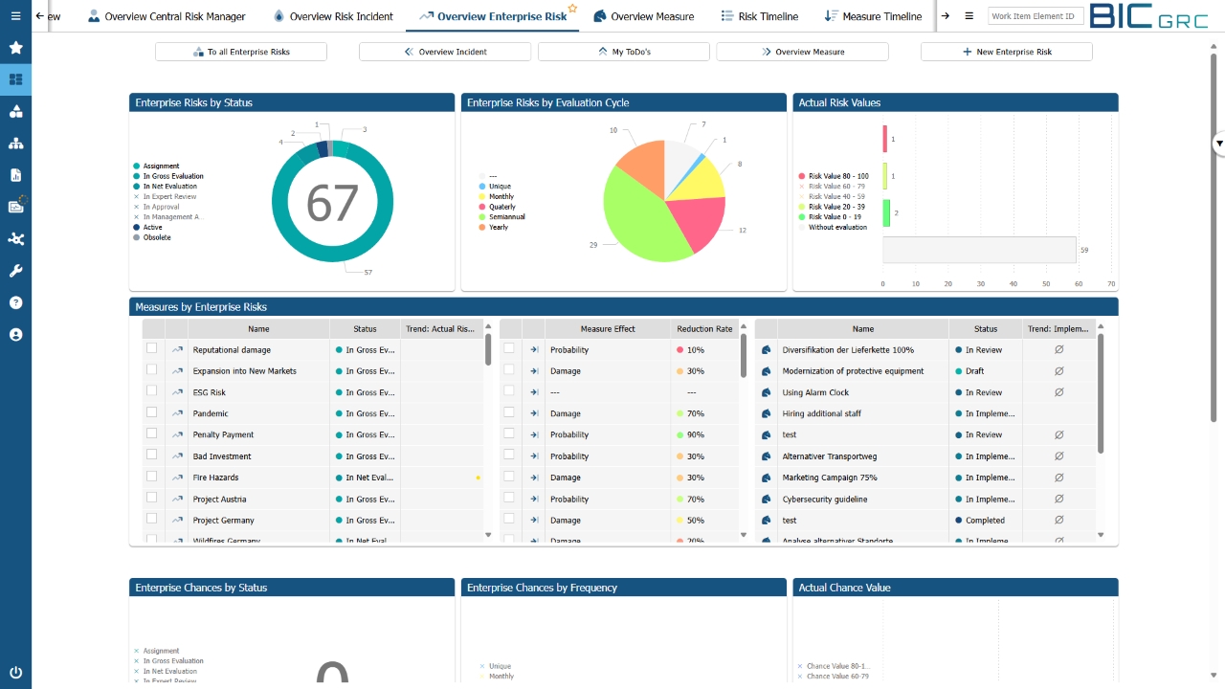Image resolution: width=1225 pixels, height=689 pixels.
Task: Click the down scroll arrow of the measures name table
Action: coord(1101,535)
